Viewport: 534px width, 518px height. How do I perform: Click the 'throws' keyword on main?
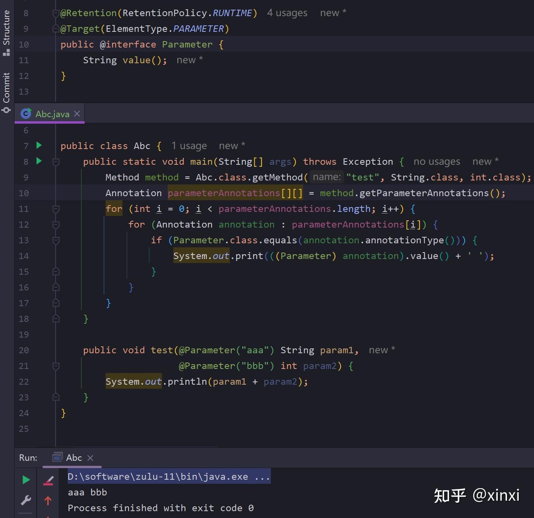pos(320,162)
